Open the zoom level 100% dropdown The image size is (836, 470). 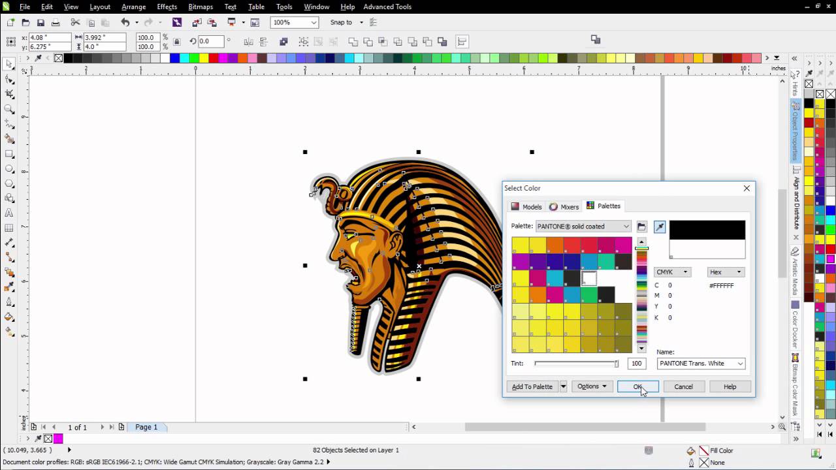coord(313,22)
